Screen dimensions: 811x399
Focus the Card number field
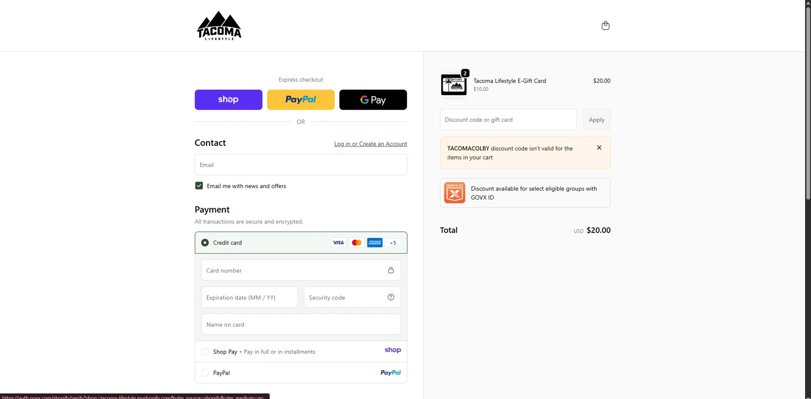coord(301,270)
